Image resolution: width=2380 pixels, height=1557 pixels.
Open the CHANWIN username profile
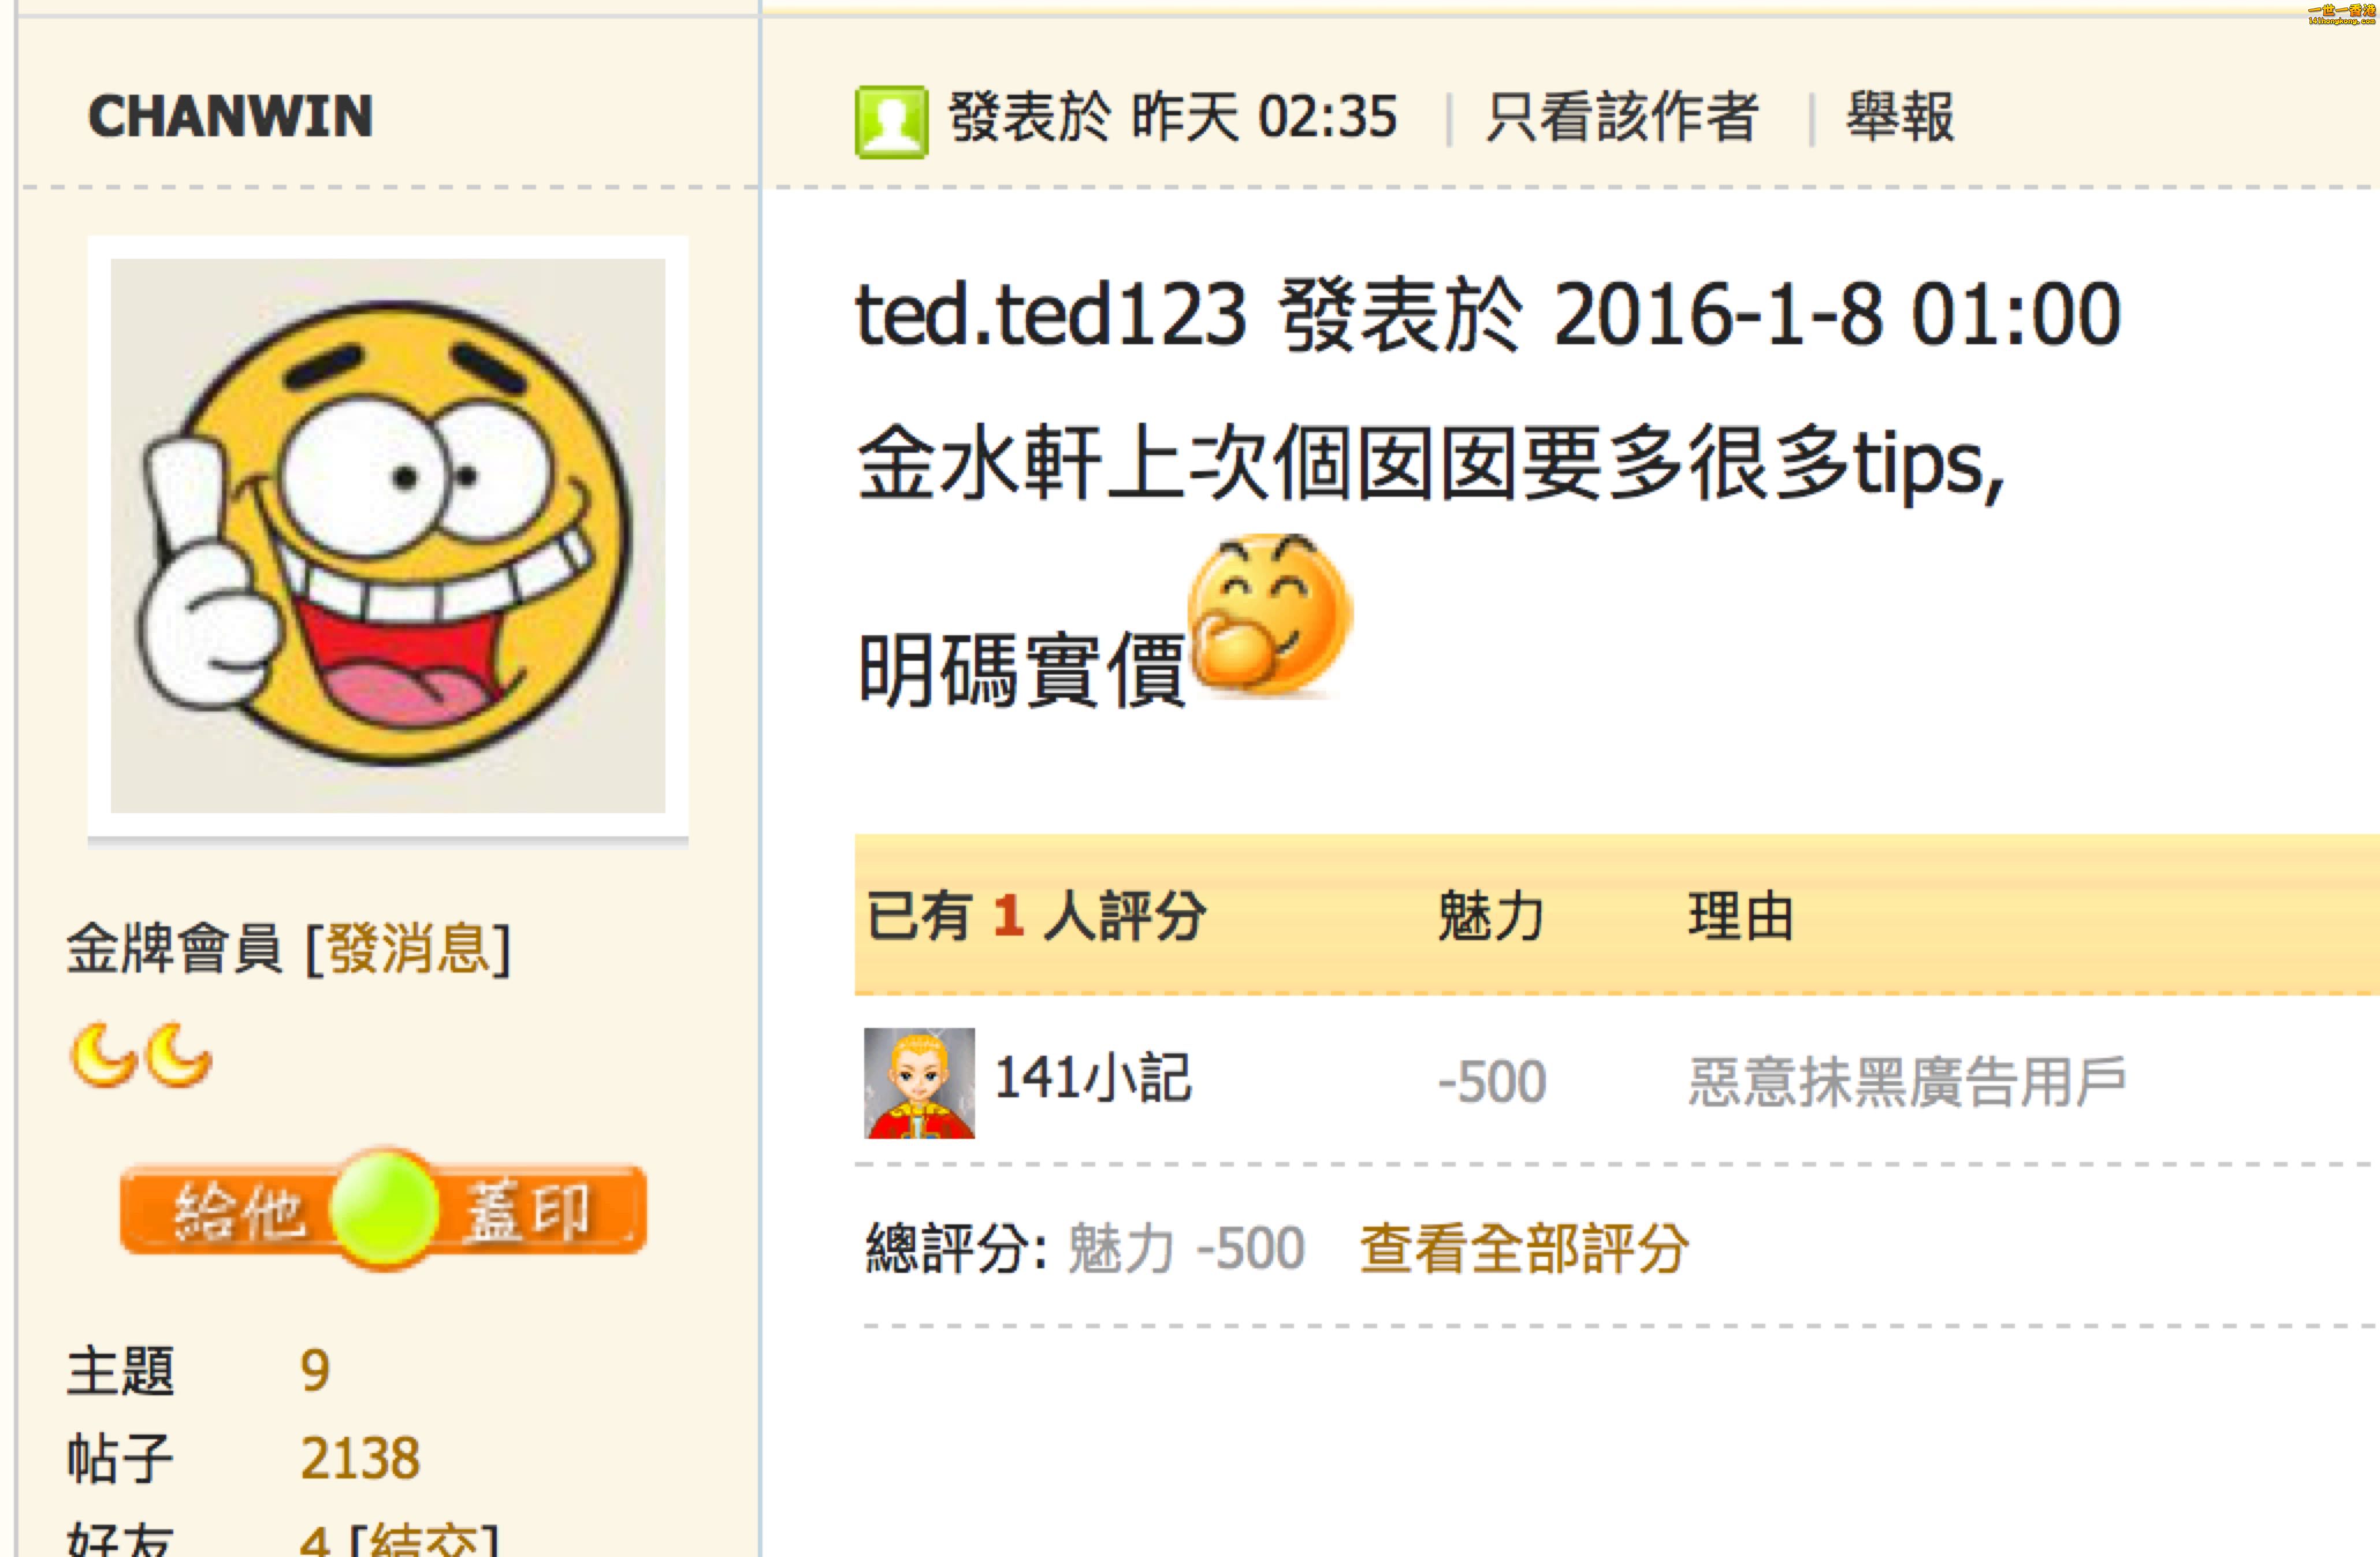tap(231, 116)
